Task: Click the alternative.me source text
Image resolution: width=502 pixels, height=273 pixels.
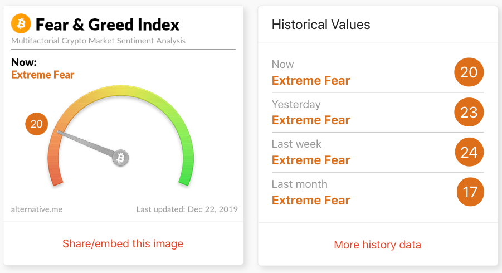Action: 37,209
